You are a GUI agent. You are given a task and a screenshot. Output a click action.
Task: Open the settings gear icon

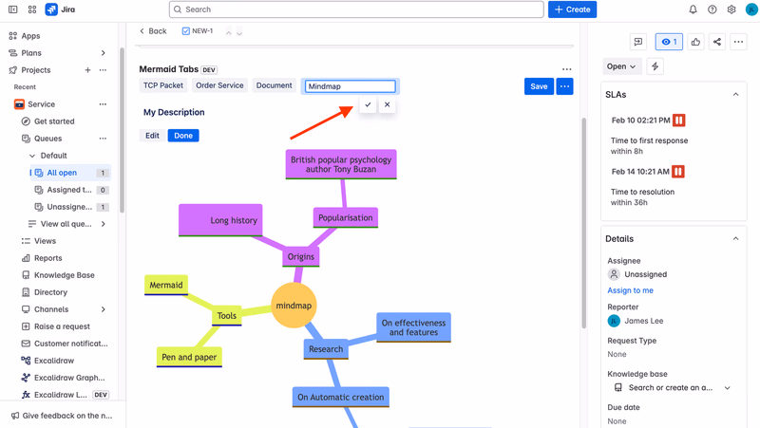(x=731, y=9)
